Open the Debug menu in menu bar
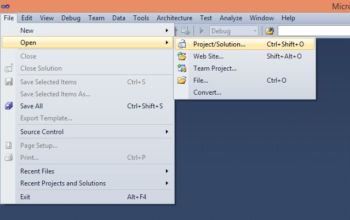The image size is (350, 220). click(71, 18)
